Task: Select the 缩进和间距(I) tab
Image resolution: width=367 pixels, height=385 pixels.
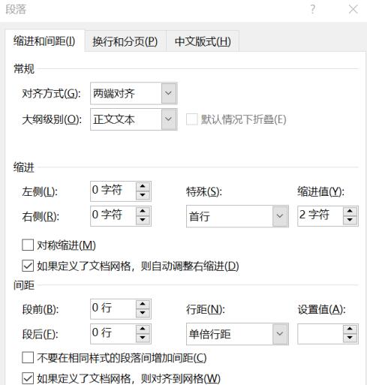Action: 44,41
